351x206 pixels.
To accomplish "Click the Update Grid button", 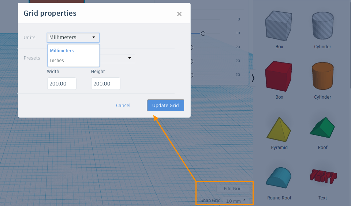I will (165, 106).
